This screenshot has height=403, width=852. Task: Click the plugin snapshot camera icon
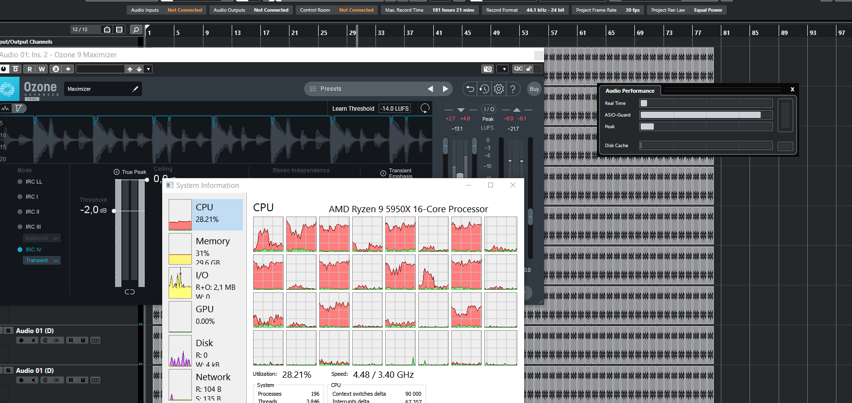tap(487, 69)
